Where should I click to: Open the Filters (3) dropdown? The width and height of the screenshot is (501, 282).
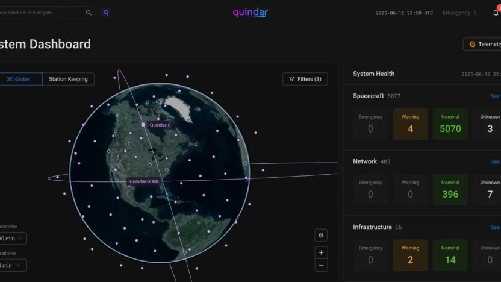click(305, 79)
